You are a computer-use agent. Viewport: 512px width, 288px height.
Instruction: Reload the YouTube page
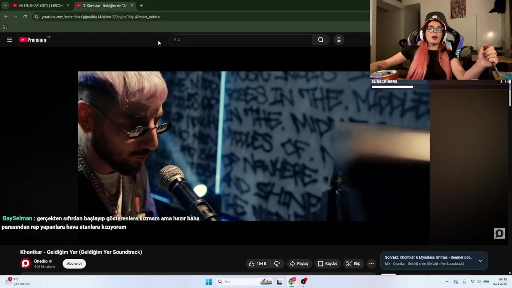pyautogui.click(x=25, y=17)
